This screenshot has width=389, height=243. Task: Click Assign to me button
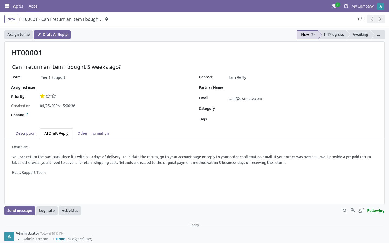18,35
